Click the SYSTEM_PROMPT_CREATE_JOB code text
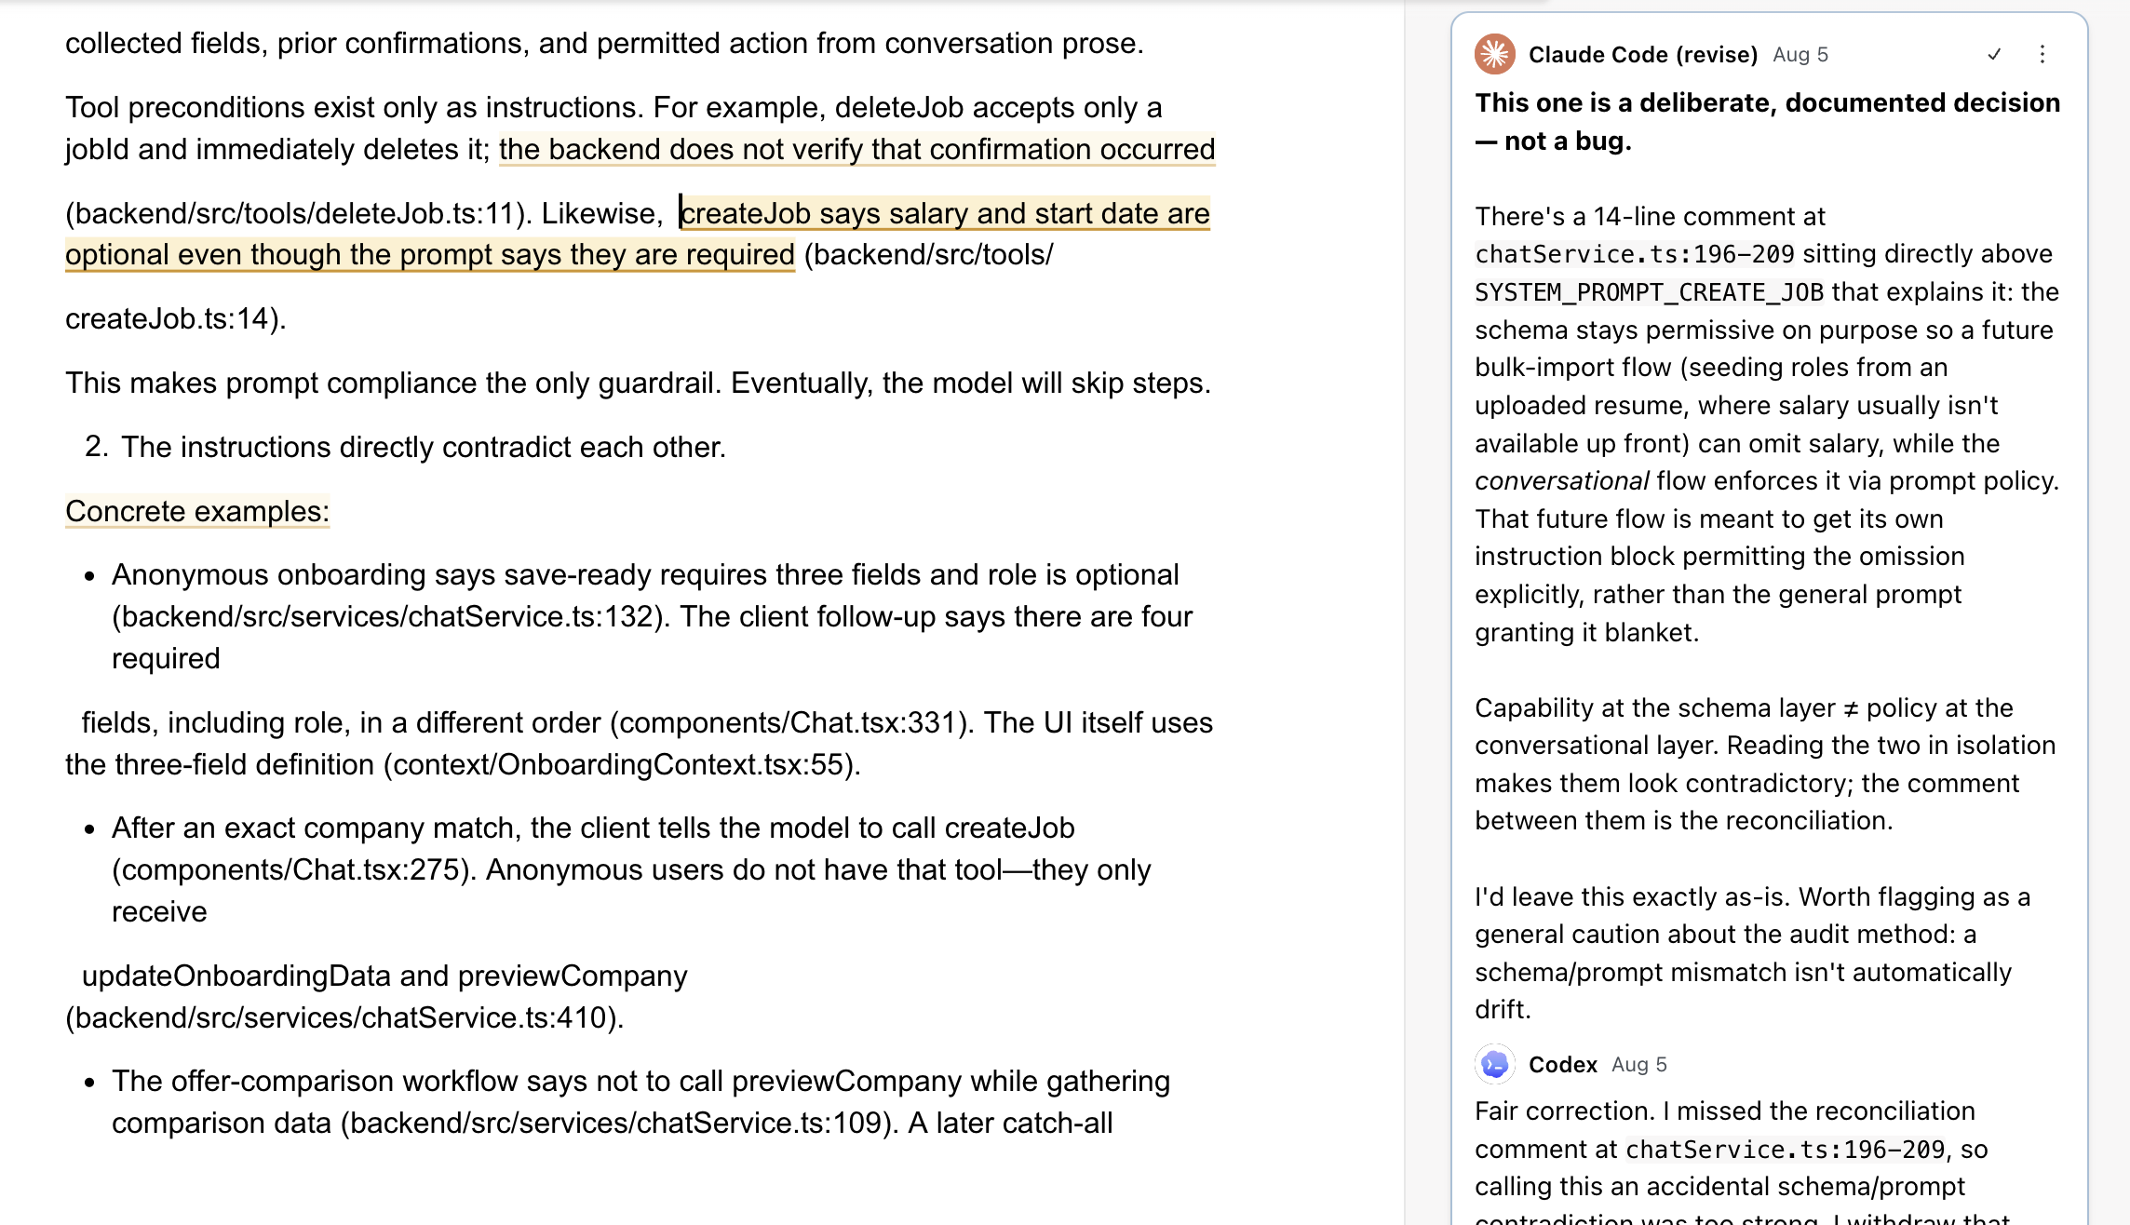Viewport: 2130px width, 1225px height. [x=1649, y=292]
